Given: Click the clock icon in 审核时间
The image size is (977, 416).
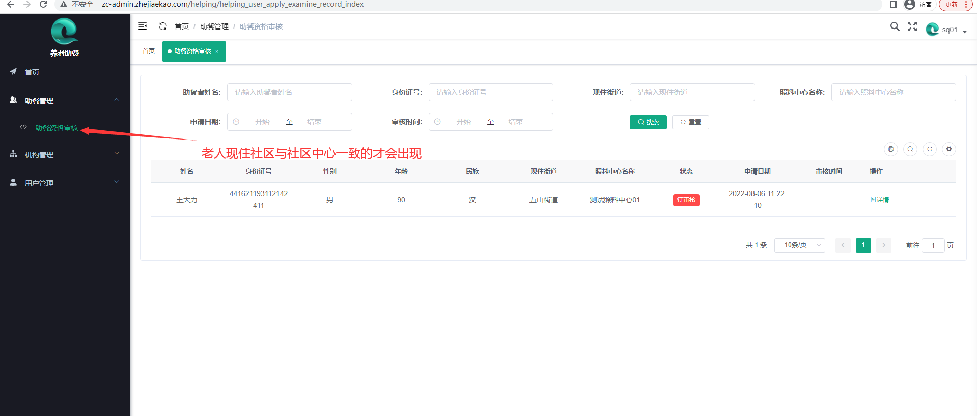Looking at the screenshot, I should (437, 122).
